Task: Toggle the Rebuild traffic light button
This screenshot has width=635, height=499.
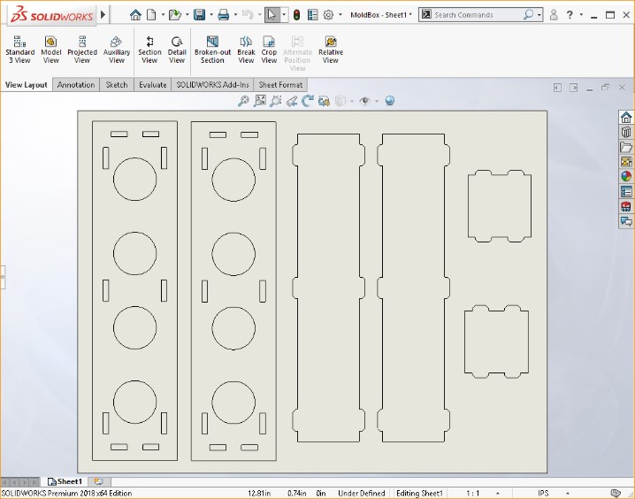Action: (x=296, y=15)
